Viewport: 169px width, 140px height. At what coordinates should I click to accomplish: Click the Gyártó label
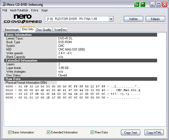click(11, 46)
